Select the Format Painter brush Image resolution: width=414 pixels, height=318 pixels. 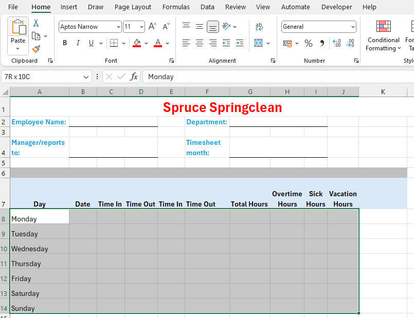click(x=36, y=49)
